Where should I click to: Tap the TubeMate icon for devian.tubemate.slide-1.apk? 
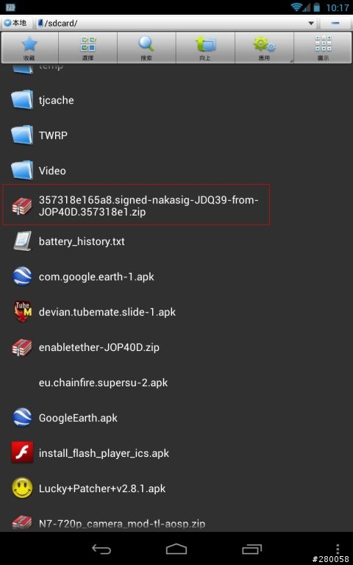click(x=22, y=312)
